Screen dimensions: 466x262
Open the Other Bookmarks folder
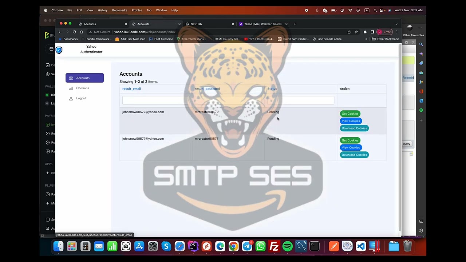tap(386, 39)
